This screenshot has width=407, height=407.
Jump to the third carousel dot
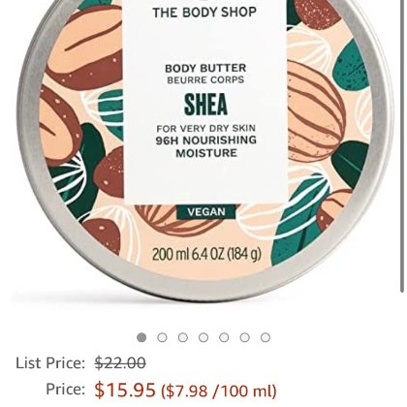coord(183,337)
